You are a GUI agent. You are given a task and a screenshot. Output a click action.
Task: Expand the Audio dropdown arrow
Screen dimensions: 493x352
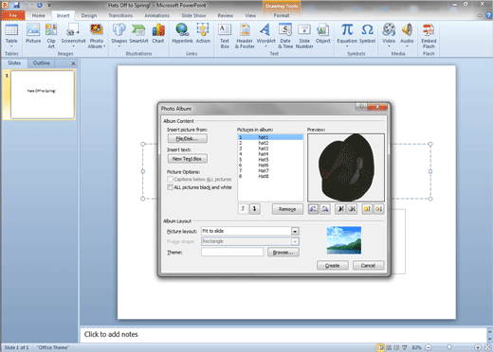407,46
